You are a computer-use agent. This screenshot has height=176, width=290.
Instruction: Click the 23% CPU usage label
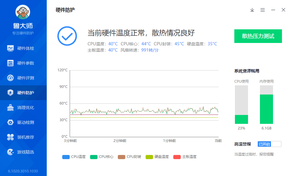241,128
